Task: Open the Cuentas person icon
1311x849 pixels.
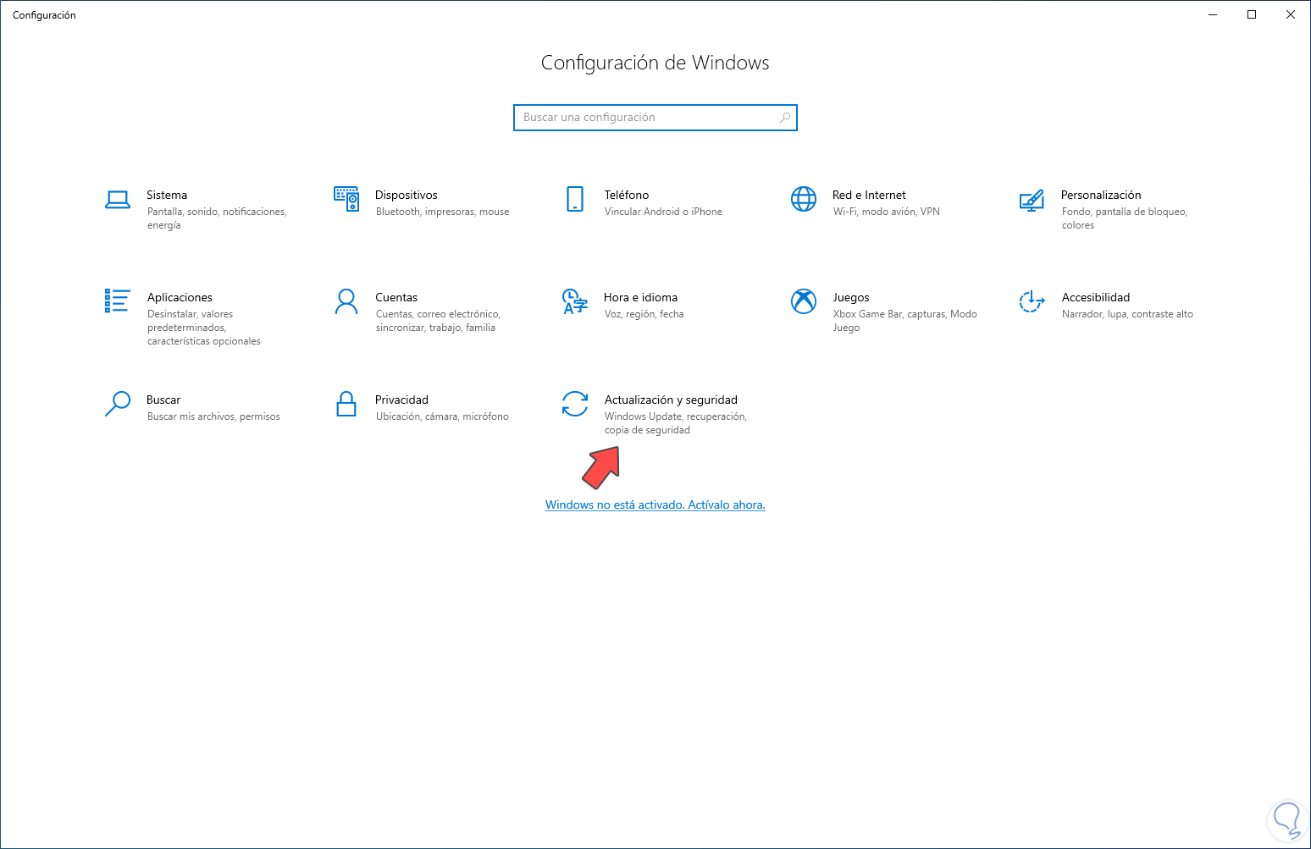Action: pos(346,301)
